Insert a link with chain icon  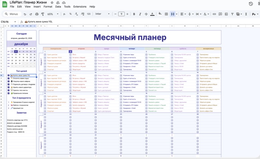214,14
